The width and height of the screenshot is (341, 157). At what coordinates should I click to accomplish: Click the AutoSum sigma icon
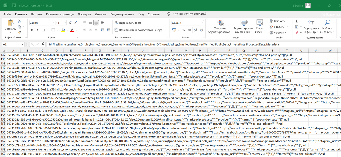point(297,21)
